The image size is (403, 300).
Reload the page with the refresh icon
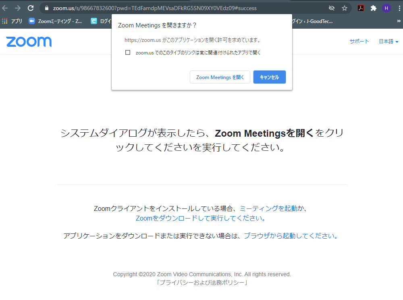31,8
